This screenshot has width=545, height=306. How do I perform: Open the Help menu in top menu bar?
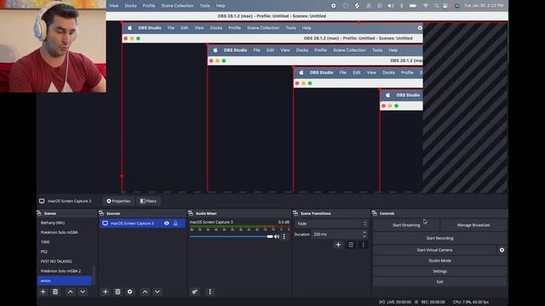tap(221, 6)
